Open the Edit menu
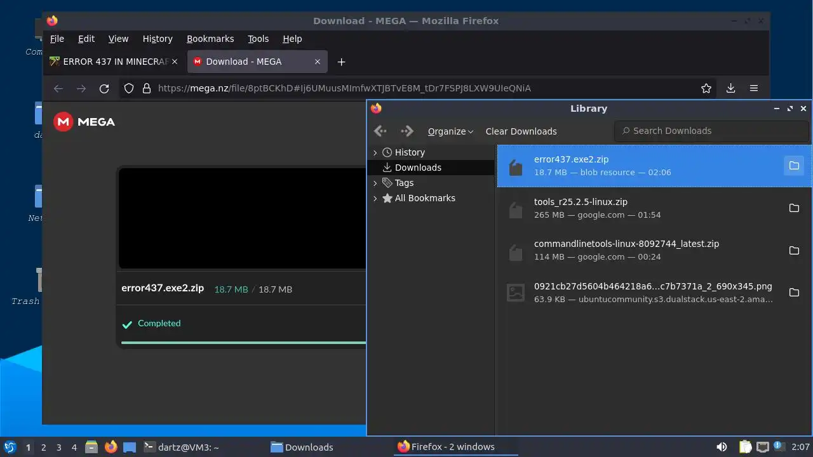This screenshot has height=457, width=813. point(86,39)
